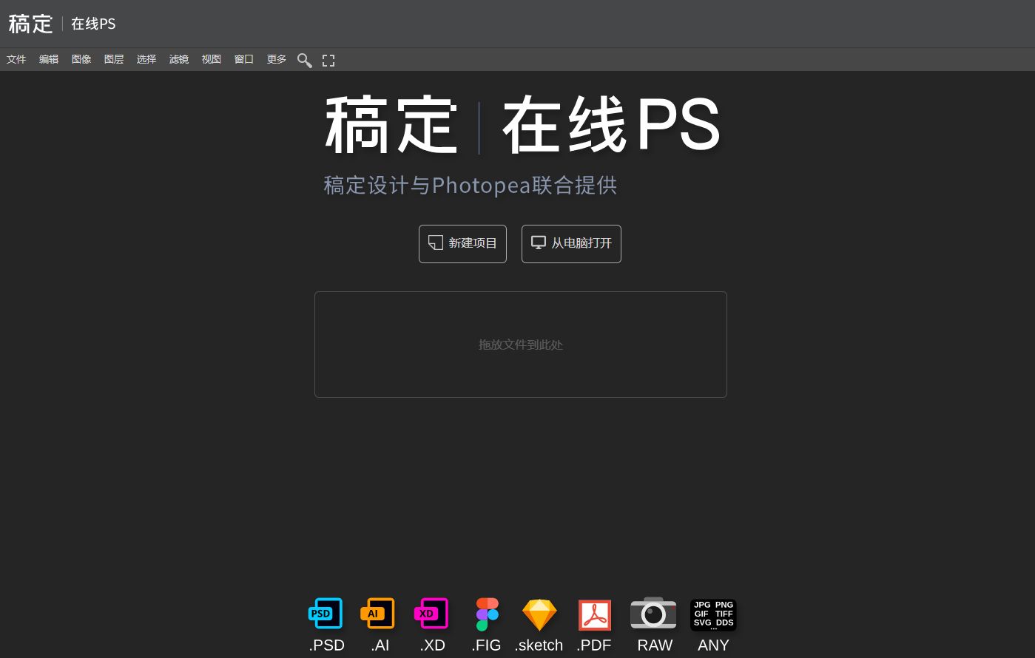The width and height of the screenshot is (1035, 658).
Task: Open the 选择 menu
Action: [x=146, y=59]
